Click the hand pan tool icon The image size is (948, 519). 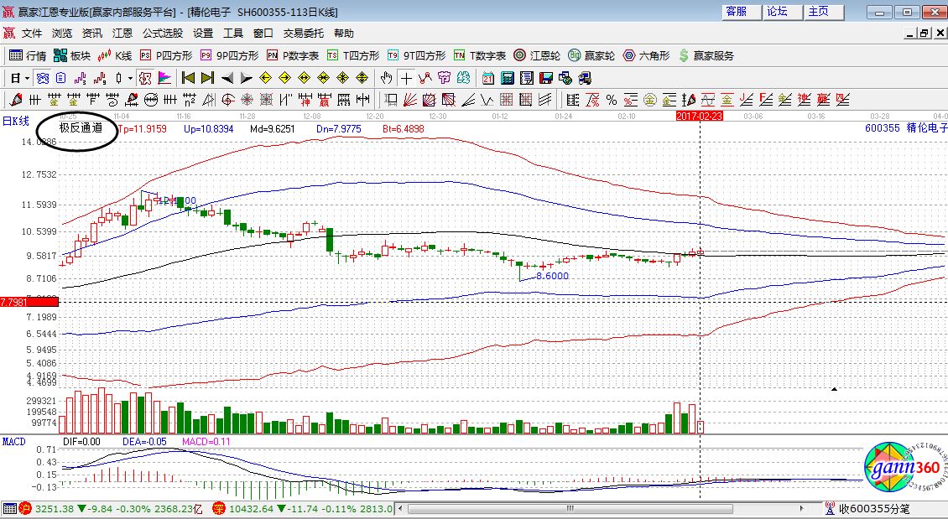(386, 78)
